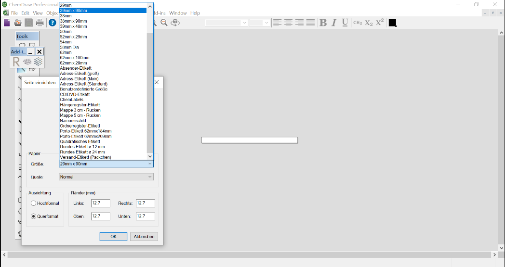Viewport: 505px width, 267px height.
Task: Select Rundes Etikett ø 24 mm
Action: click(x=103, y=152)
